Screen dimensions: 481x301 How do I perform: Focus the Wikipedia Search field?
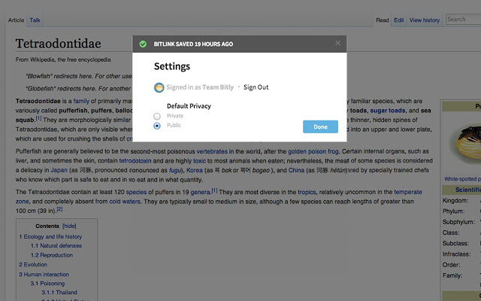[463, 20]
